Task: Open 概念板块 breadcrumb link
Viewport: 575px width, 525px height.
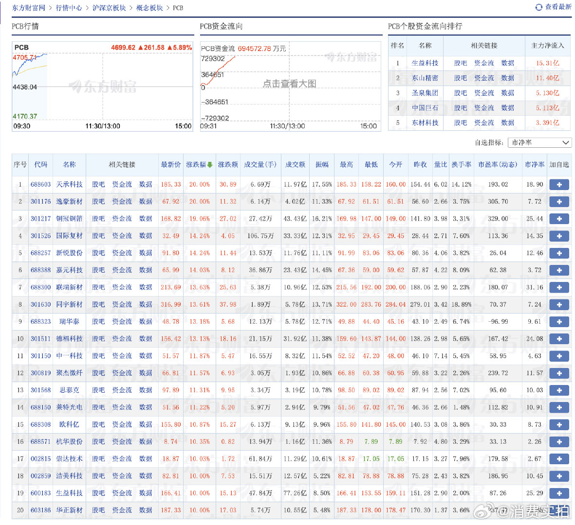Action: point(149,8)
